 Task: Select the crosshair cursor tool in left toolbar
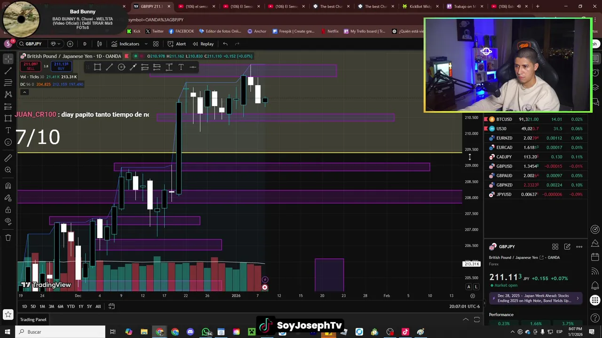click(x=8, y=59)
